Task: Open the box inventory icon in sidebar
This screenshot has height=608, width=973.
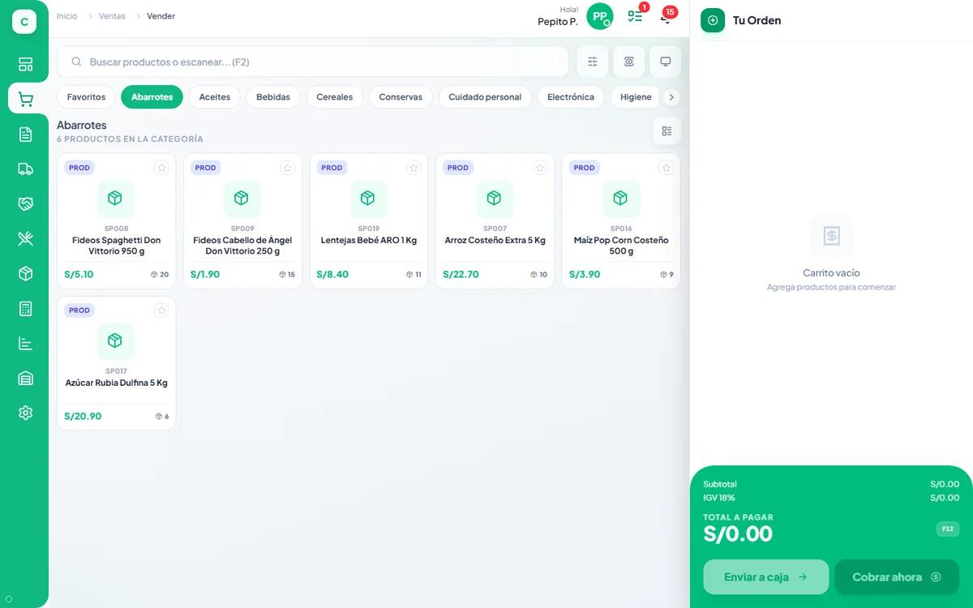Action: pyautogui.click(x=25, y=274)
